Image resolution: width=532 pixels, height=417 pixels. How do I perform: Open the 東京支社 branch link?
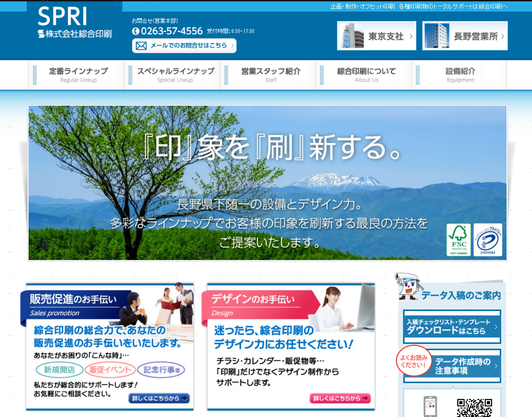pyautogui.click(x=376, y=36)
